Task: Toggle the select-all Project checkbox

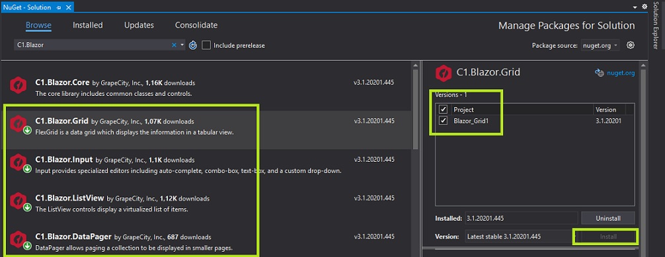Action: (x=444, y=110)
